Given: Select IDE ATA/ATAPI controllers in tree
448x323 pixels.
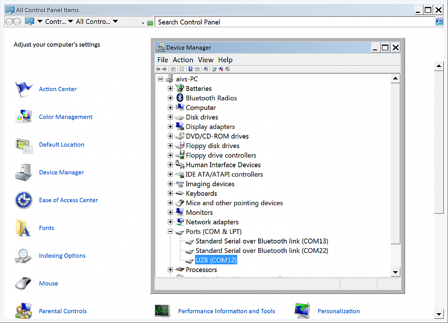Looking at the screenshot, I should (224, 174).
